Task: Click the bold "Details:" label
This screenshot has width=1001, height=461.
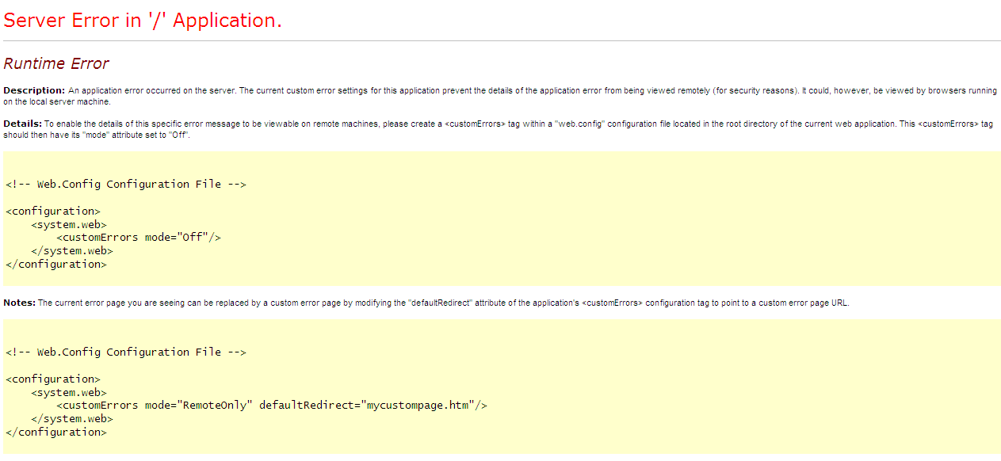Action: pos(22,124)
